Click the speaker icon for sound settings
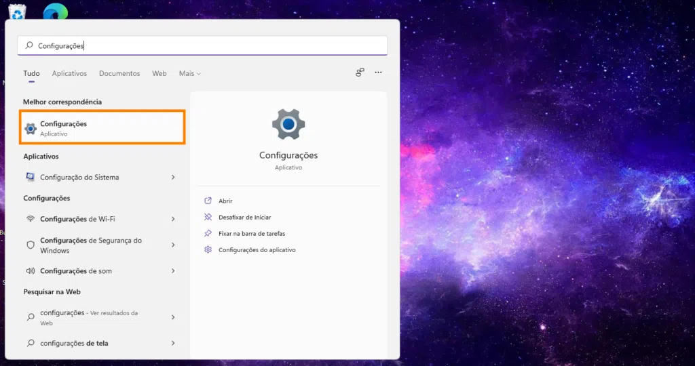The height and width of the screenshot is (366, 695). pos(31,271)
